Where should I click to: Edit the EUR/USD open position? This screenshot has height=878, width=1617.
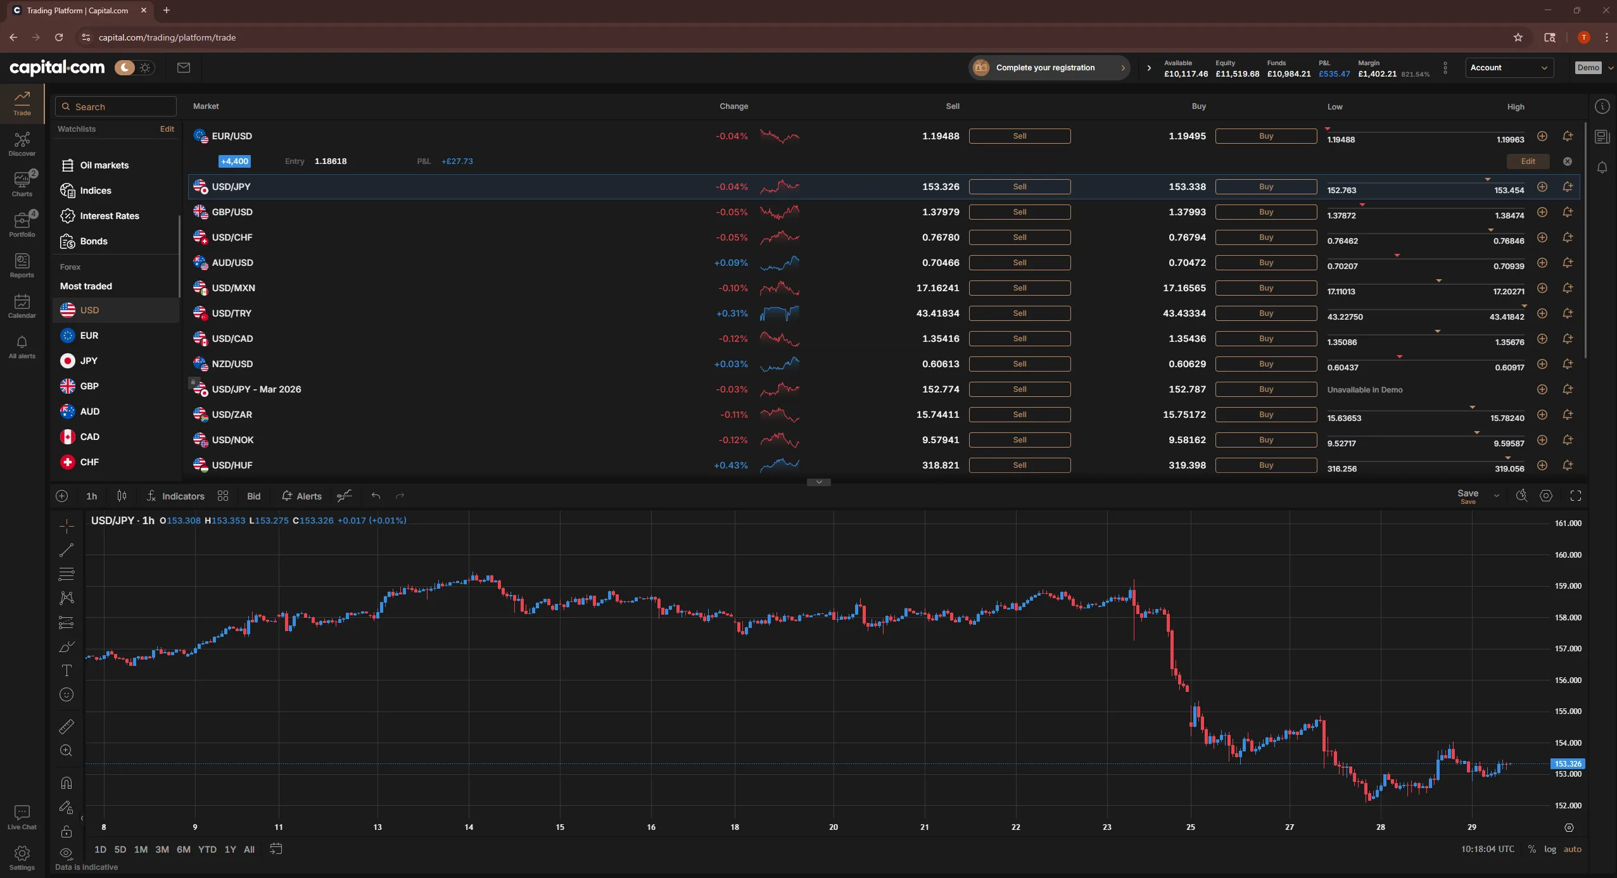point(1528,161)
